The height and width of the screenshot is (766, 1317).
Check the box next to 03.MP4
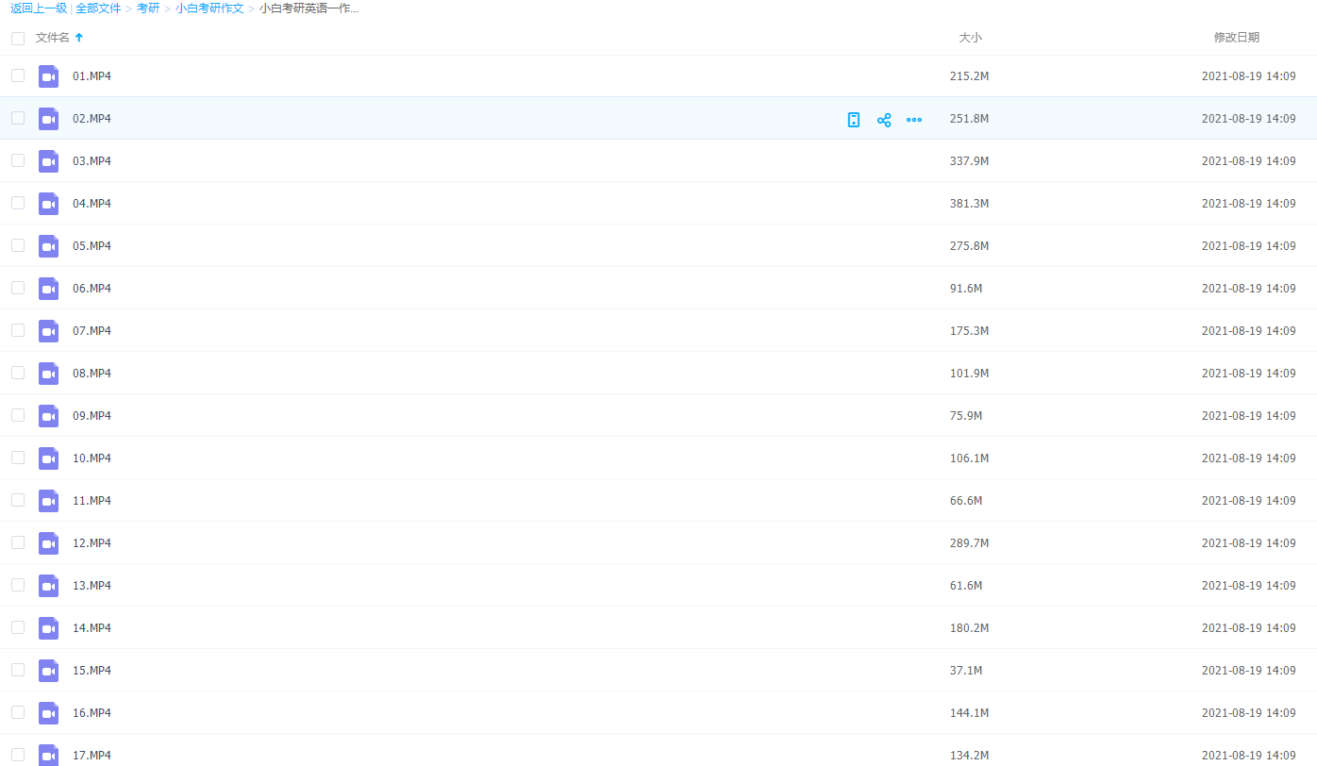(18, 160)
